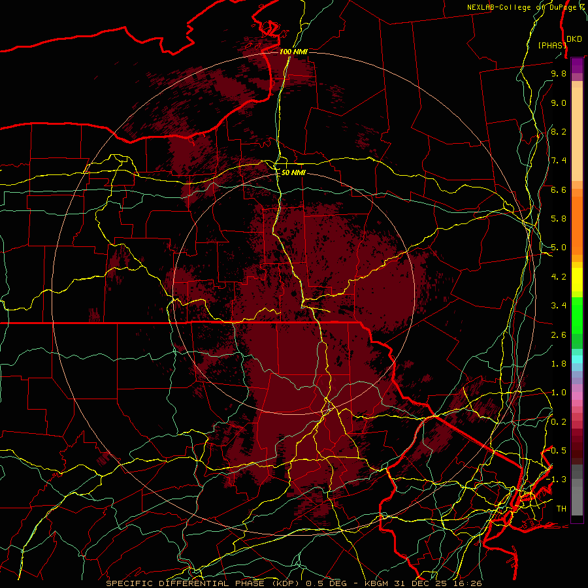Click the 5.0 value on the scale
Viewport: 588px width, 588px height.
pyautogui.click(x=559, y=248)
